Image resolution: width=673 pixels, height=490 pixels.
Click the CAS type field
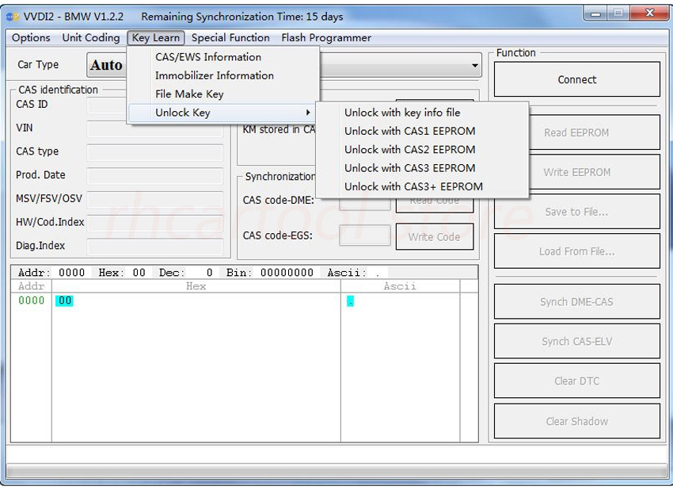point(154,152)
